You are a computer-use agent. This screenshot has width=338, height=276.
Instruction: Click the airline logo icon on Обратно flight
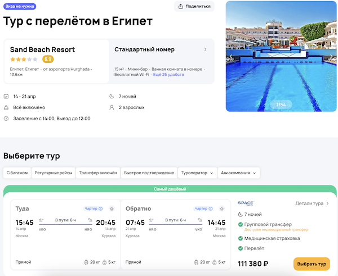tap(220, 209)
